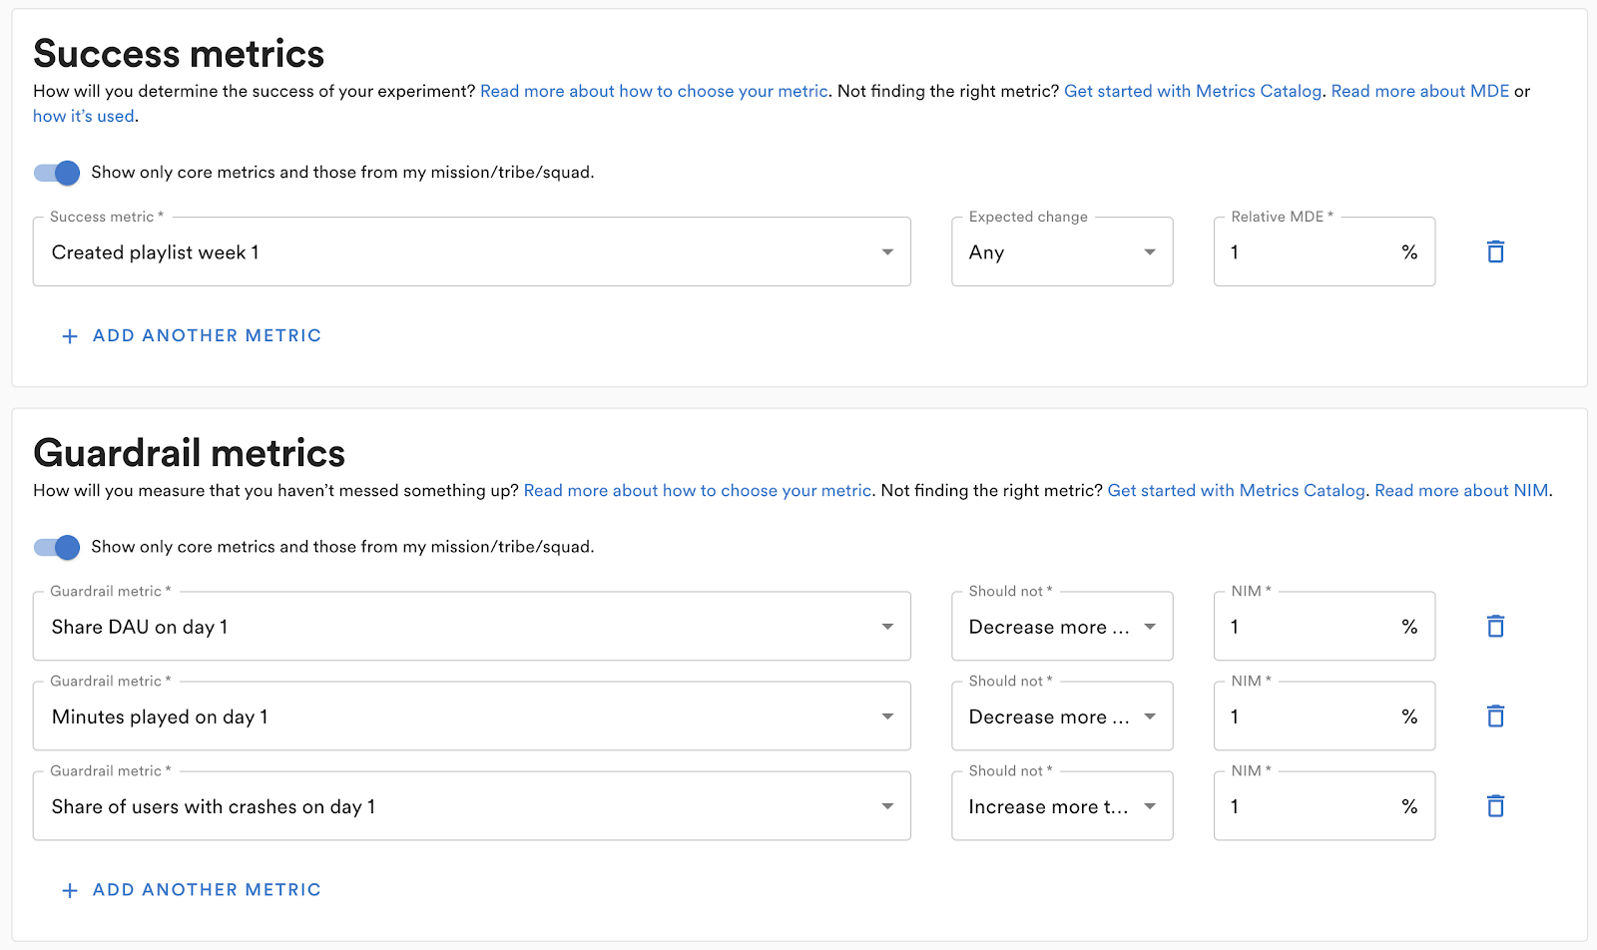Viewport: 1597px width, 950px height.
Task: Expand the Expected change dropdown
Action: click(1062, 252)
